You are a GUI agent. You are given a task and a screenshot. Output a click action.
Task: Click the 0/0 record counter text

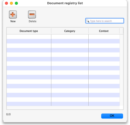(x=8, y=114)
